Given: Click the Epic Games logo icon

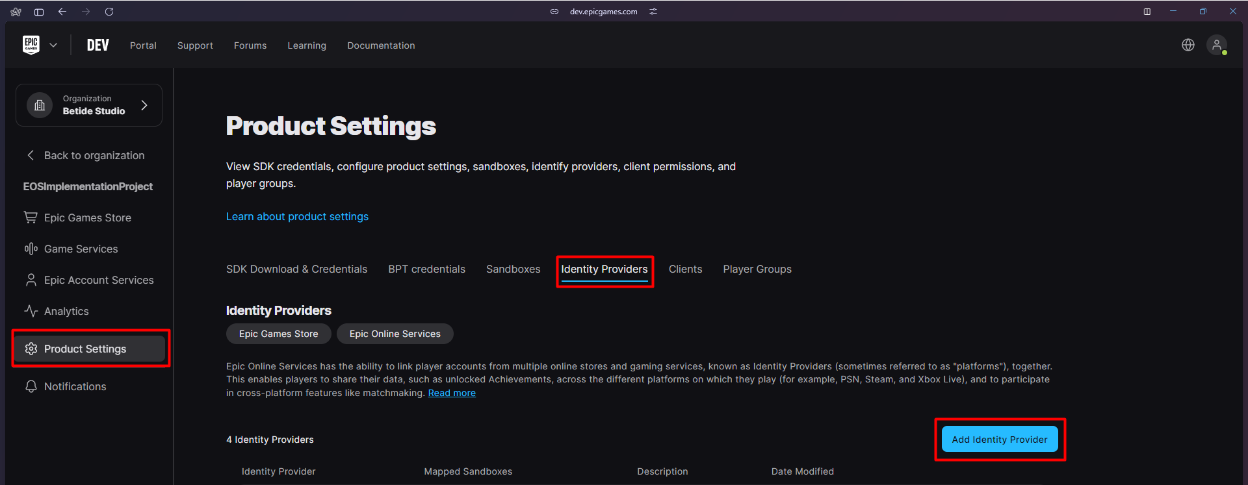Looking at the screenshot, I should [x=31, y=45].
